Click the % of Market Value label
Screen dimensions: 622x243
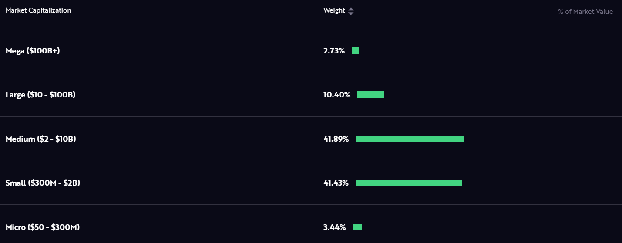[585, 12]
